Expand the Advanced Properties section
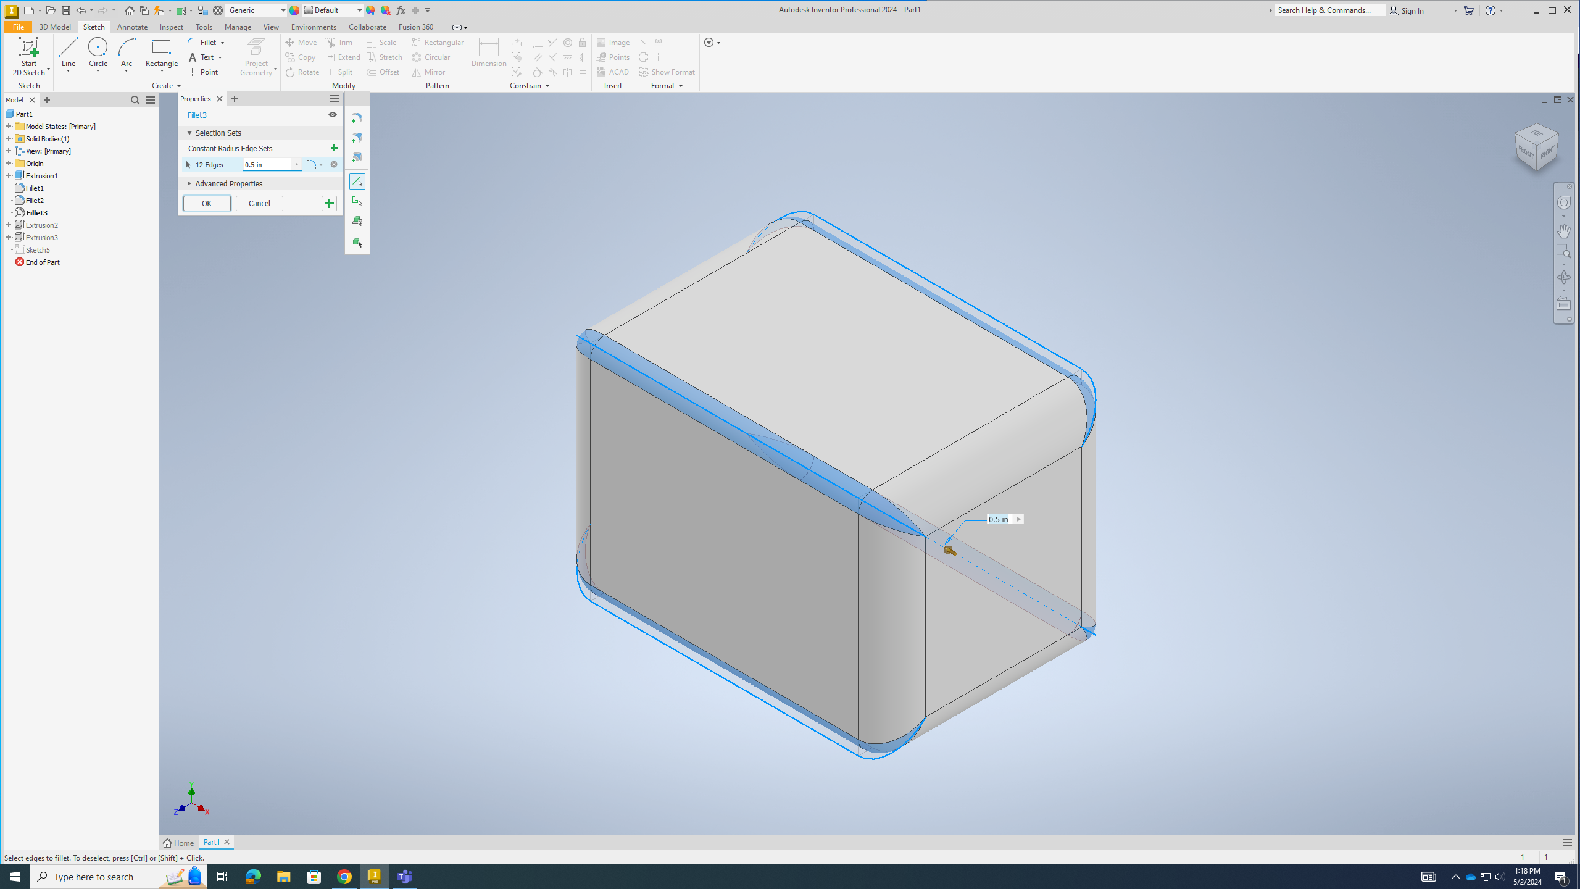Image resolution: width=1580 pixels, height=889 pixels. pos(189,183)
